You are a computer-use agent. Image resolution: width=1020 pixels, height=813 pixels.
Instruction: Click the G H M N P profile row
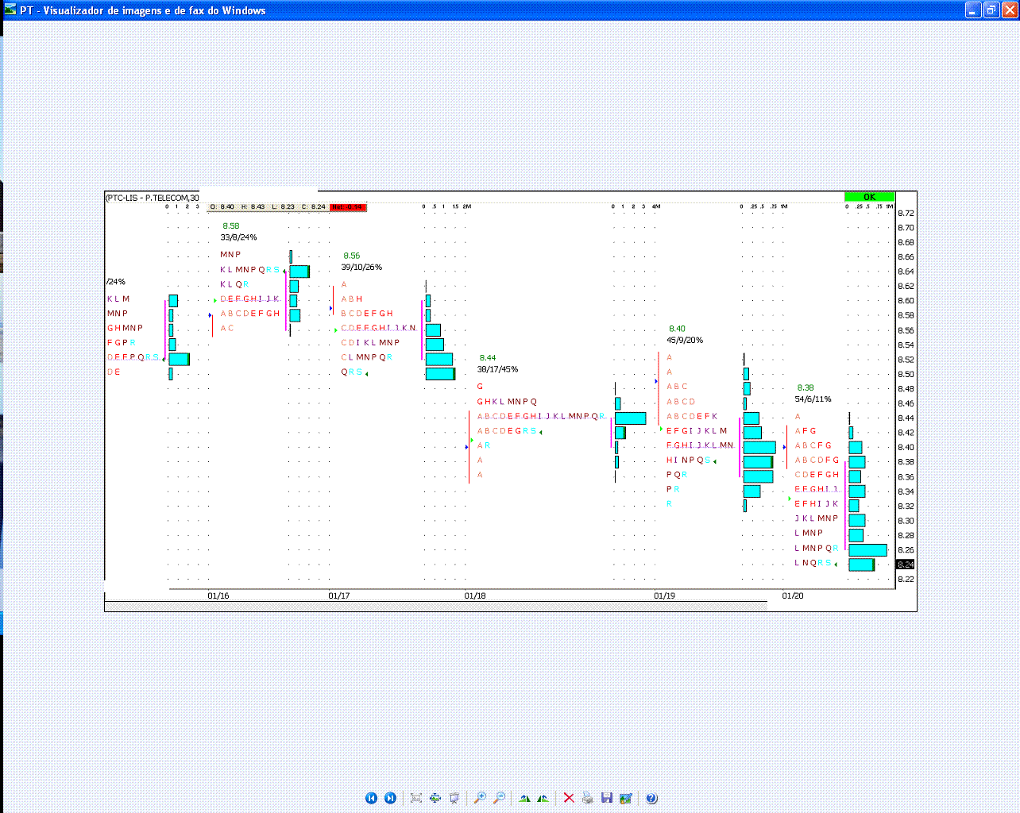pyautogui.click(x=126, y=328)
